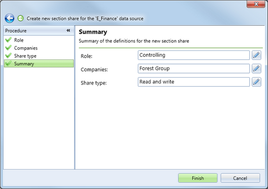
Task: Click the Procedure panel header text
Action: coord(16,30)
